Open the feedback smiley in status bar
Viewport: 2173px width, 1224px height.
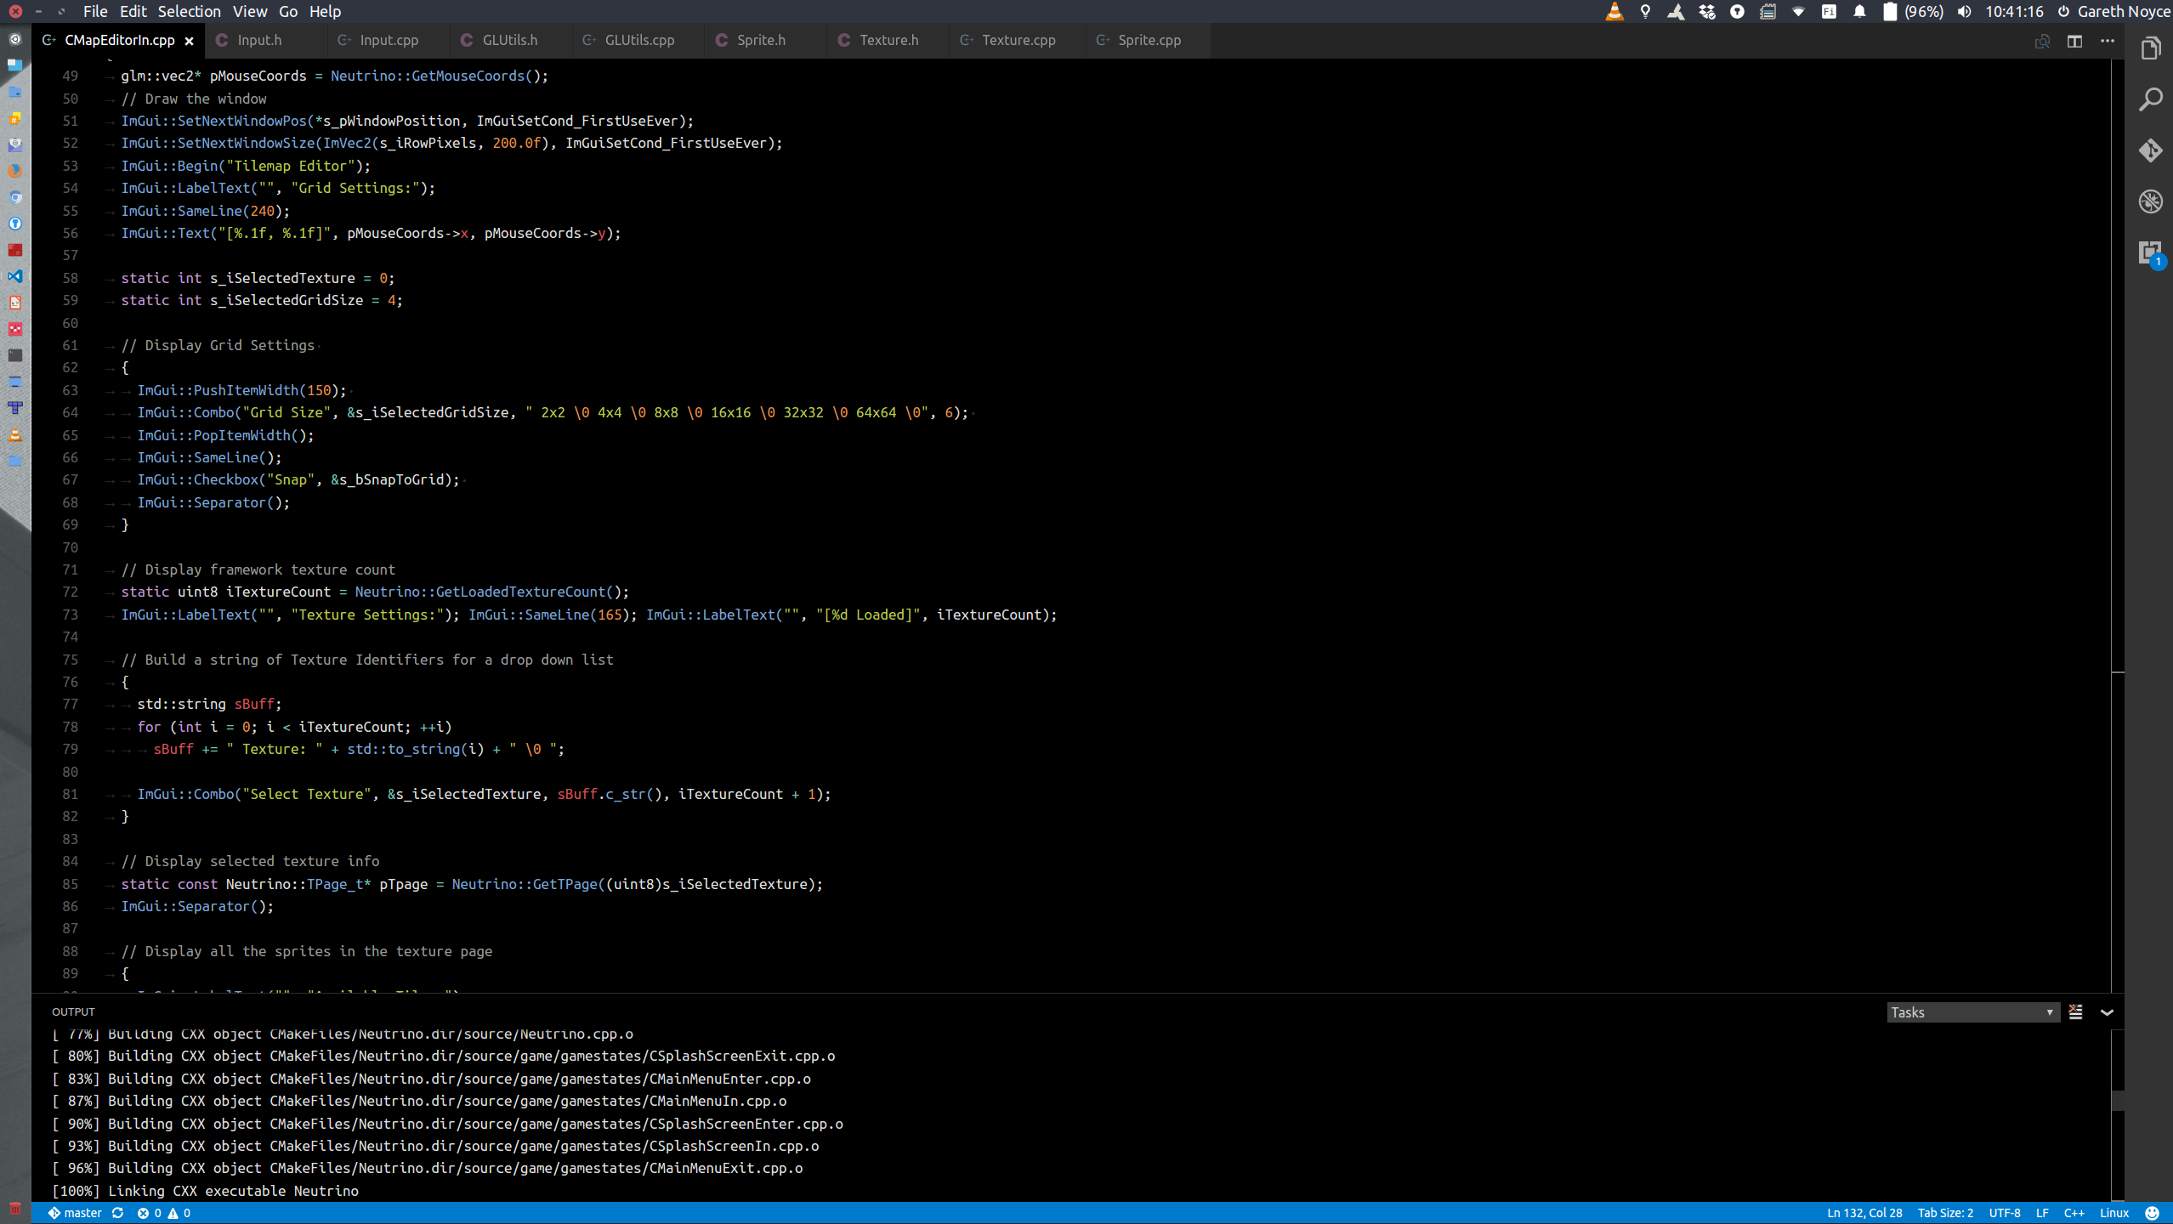(x=2152, y=1213)
